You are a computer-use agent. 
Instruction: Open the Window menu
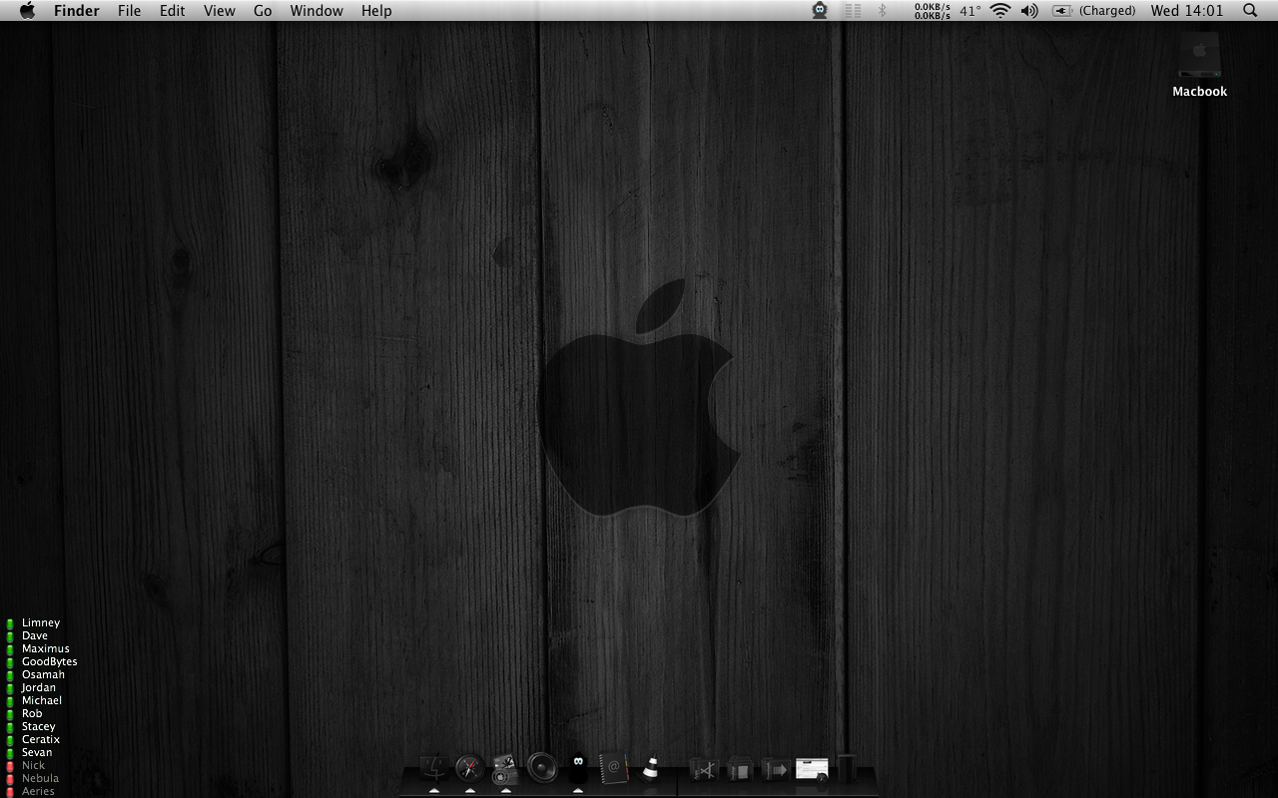(x=317, y=10)
